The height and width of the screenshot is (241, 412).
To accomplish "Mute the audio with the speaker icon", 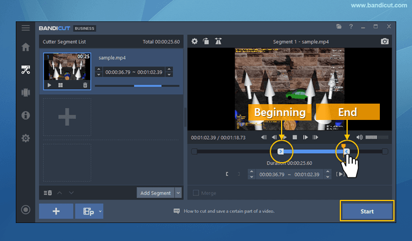I will pos(360,137).
